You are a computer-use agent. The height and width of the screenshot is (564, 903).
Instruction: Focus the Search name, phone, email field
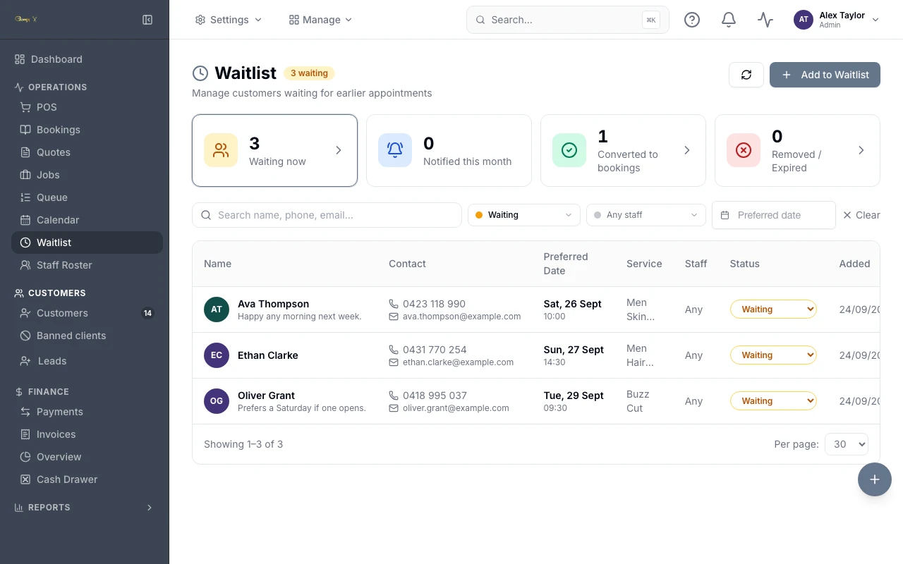point(327,215)
